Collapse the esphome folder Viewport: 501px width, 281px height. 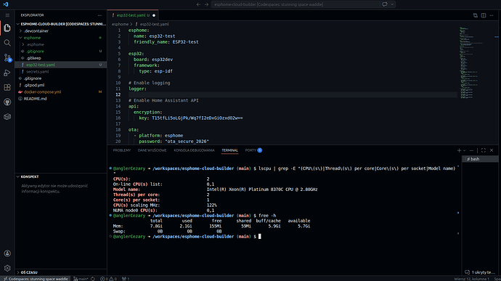pos(32,38)
